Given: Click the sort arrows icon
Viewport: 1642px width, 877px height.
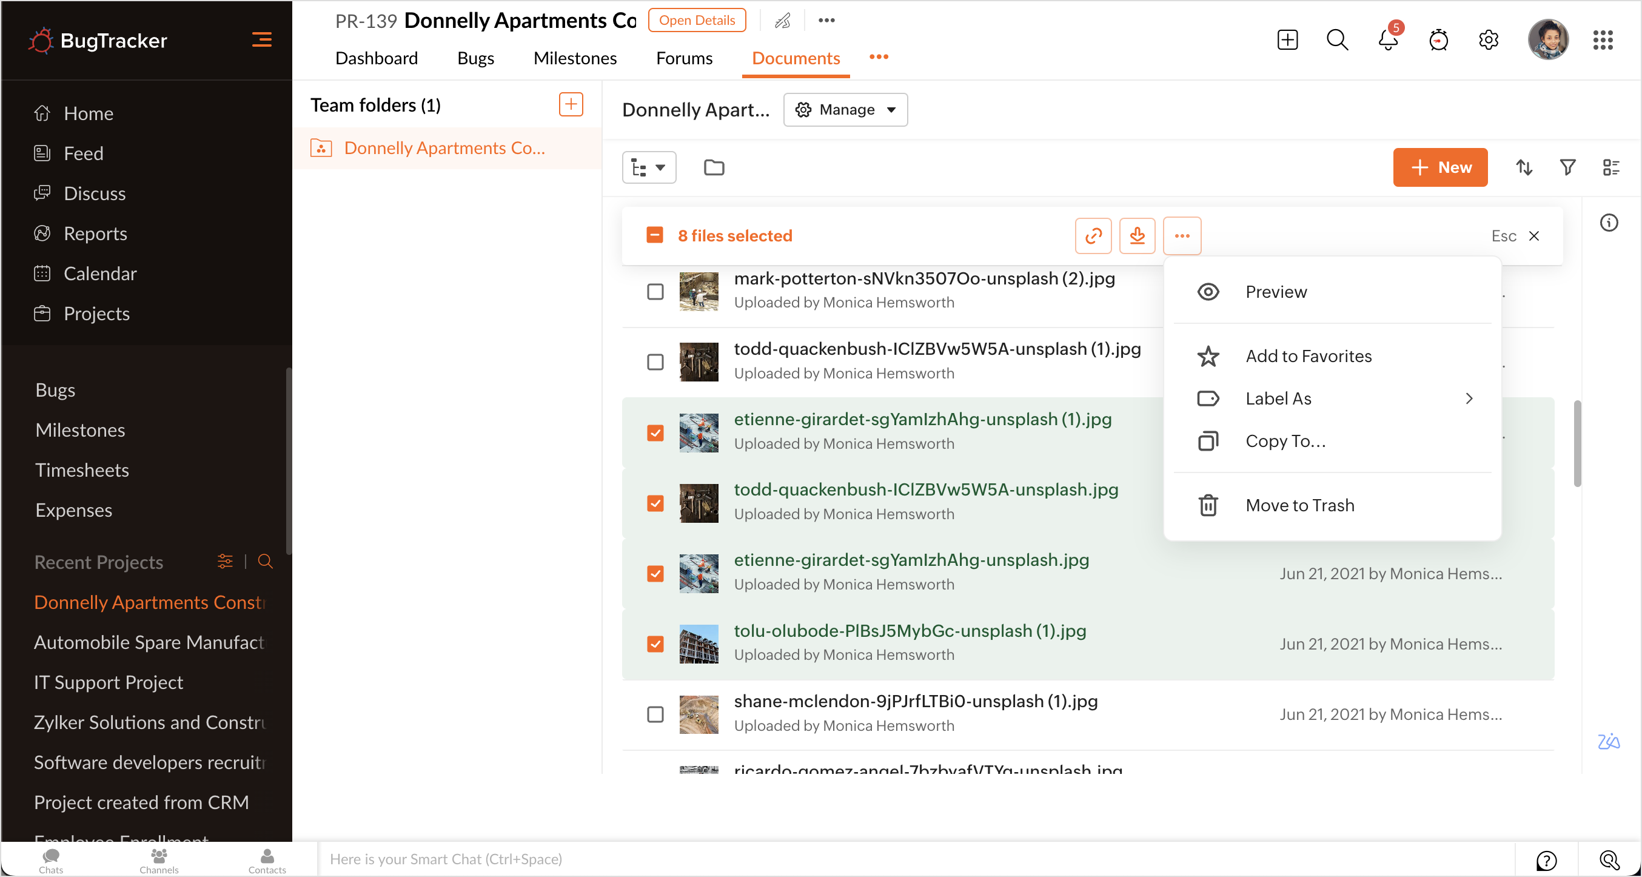Looking at the screenshot, I should click(1524, 167).
